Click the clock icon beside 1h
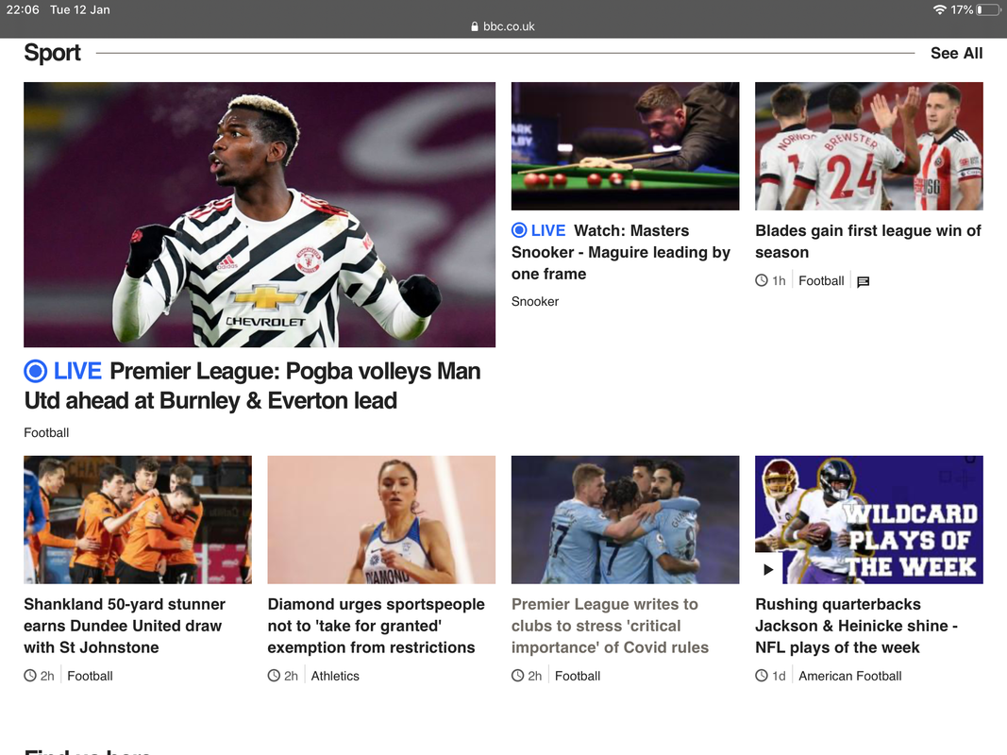Viewport: 1007px width, 755px height. [761, 280]
